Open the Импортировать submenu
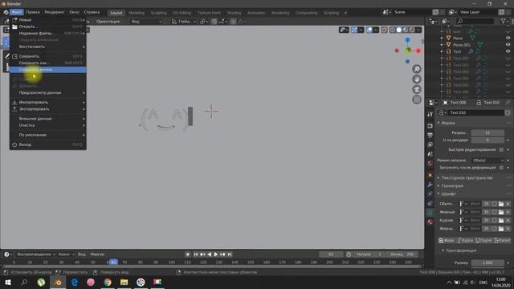This screenshot has height=289, width=514. coord(48,102)
